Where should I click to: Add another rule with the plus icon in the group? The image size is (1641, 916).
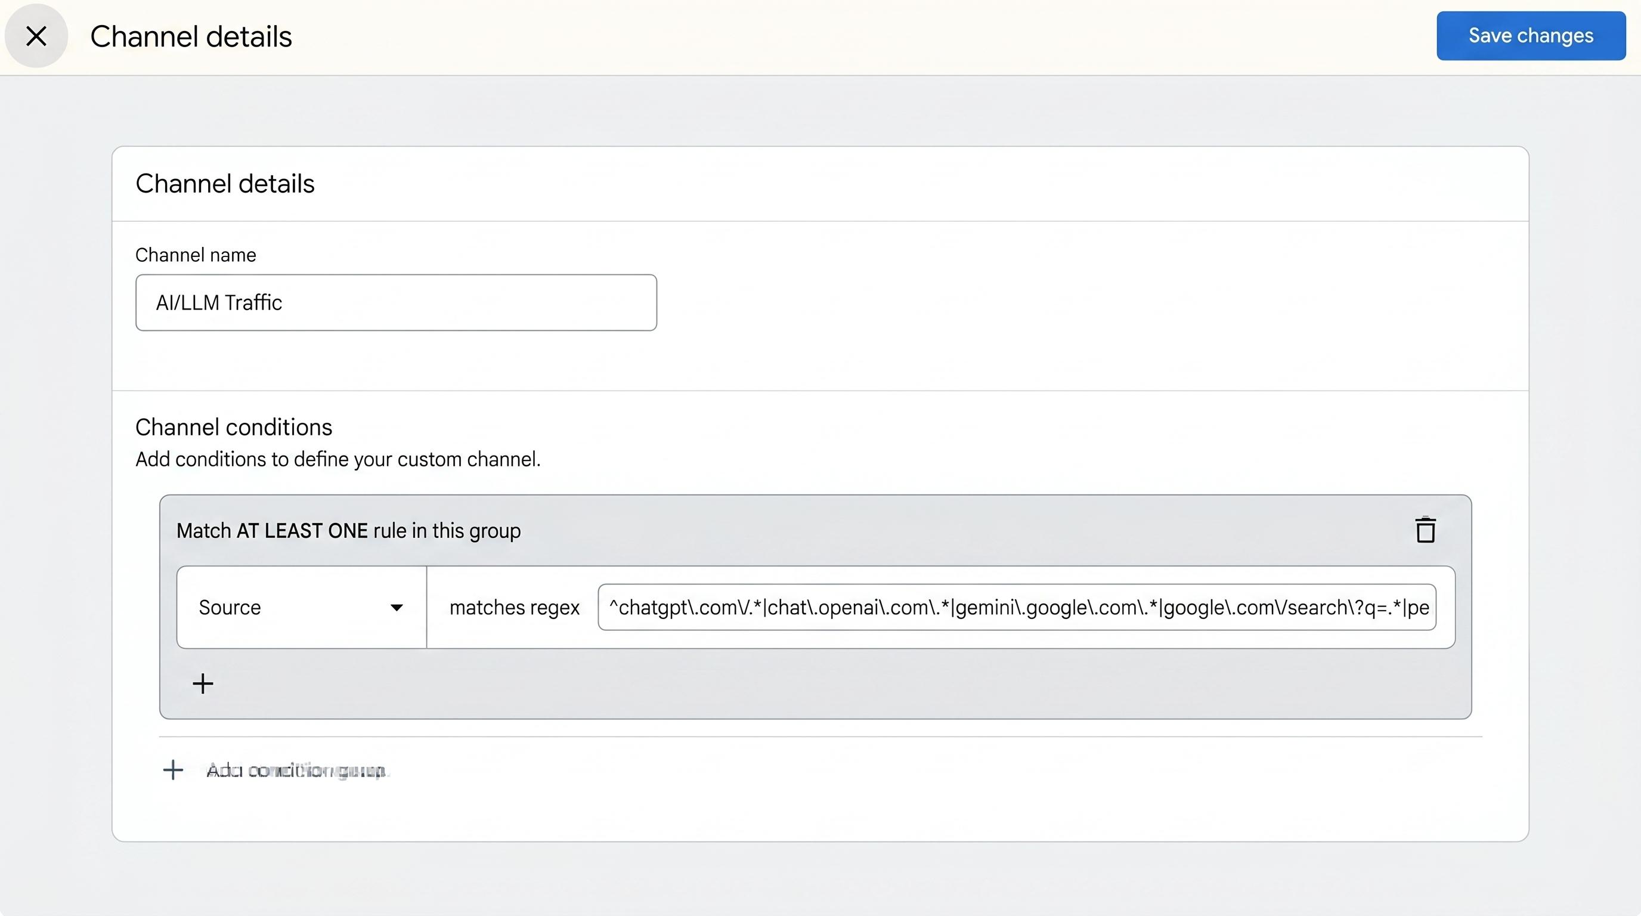click(203, 683)
